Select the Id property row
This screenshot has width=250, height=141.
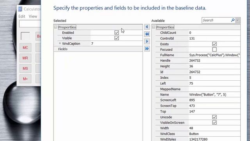[198, 72]
